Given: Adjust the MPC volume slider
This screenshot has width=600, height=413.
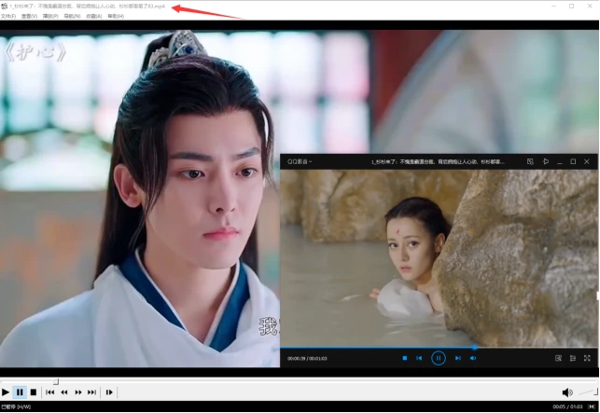Looking at the screenshot, I should pos(588,392).
